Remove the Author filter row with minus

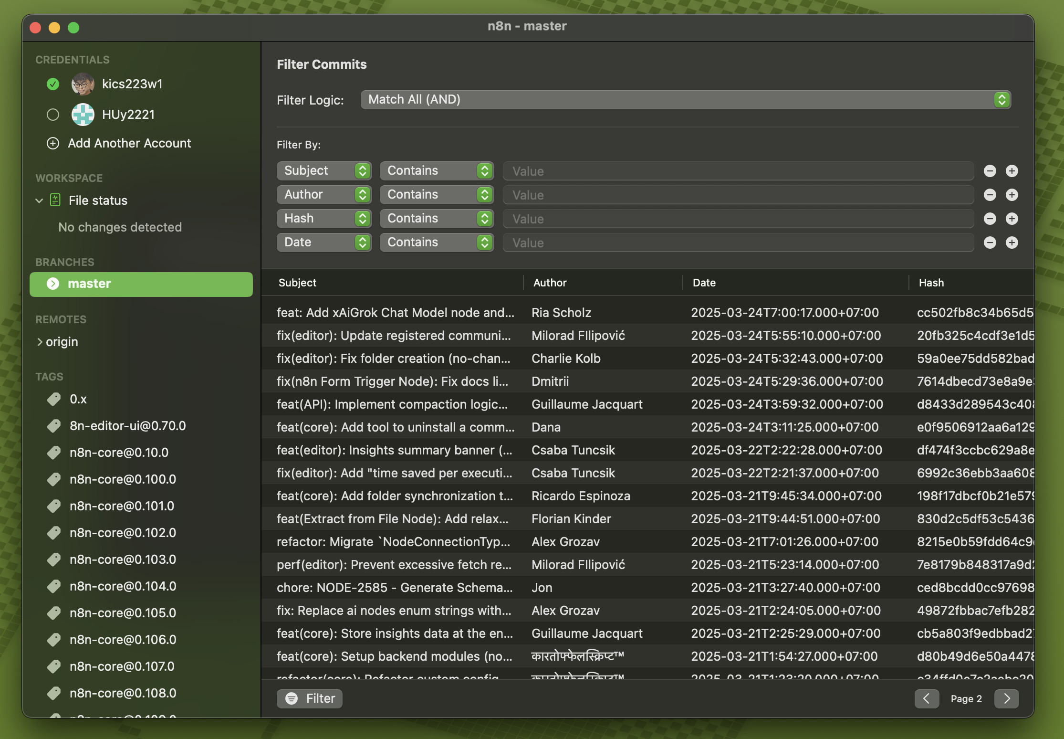click(x=990, y=195)
